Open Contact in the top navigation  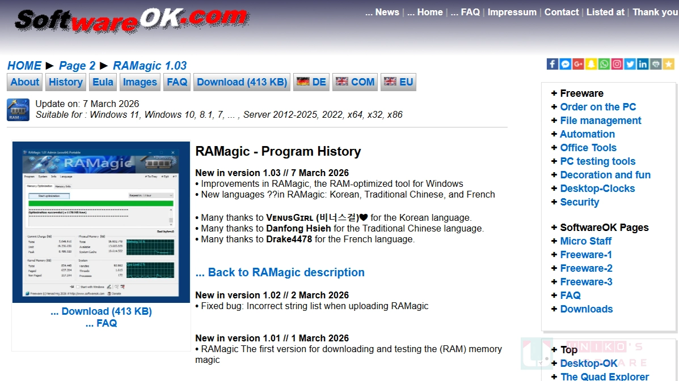point(561,12)
